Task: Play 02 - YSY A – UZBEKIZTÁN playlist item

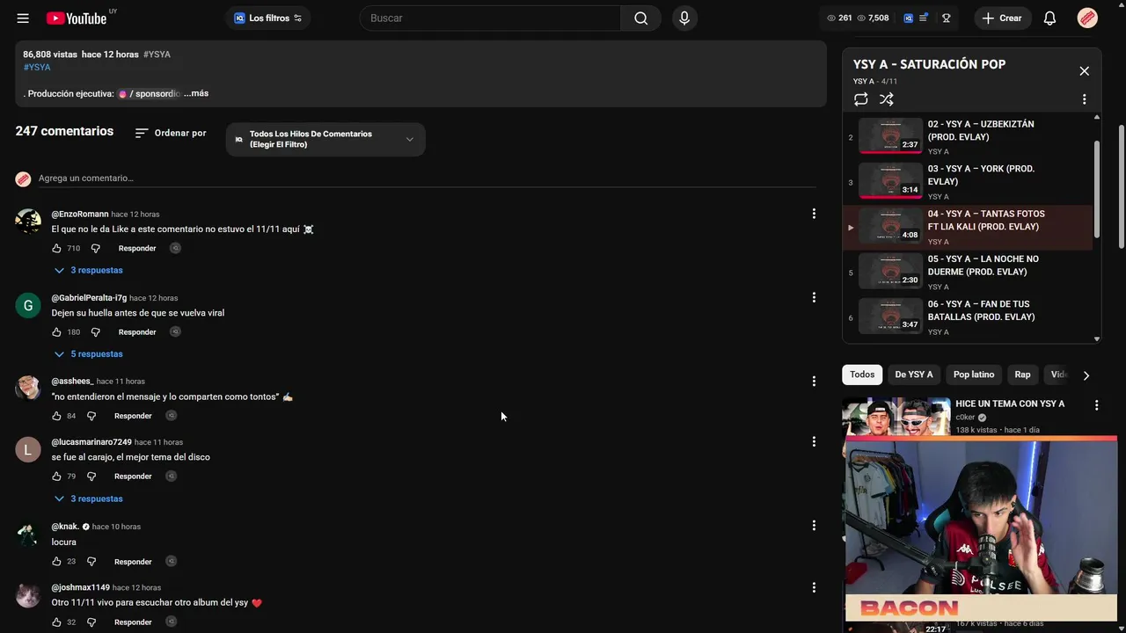Action: (x=968, y=136)
